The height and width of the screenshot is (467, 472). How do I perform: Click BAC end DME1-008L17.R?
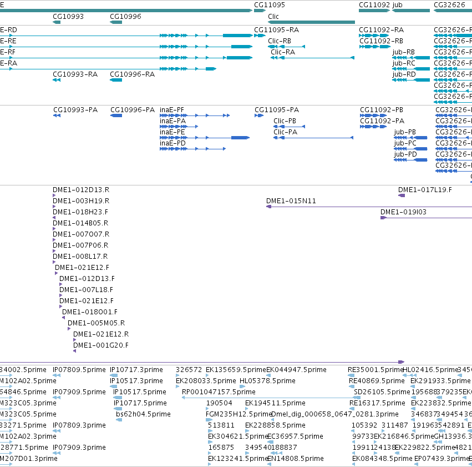(x=54, y=263)
